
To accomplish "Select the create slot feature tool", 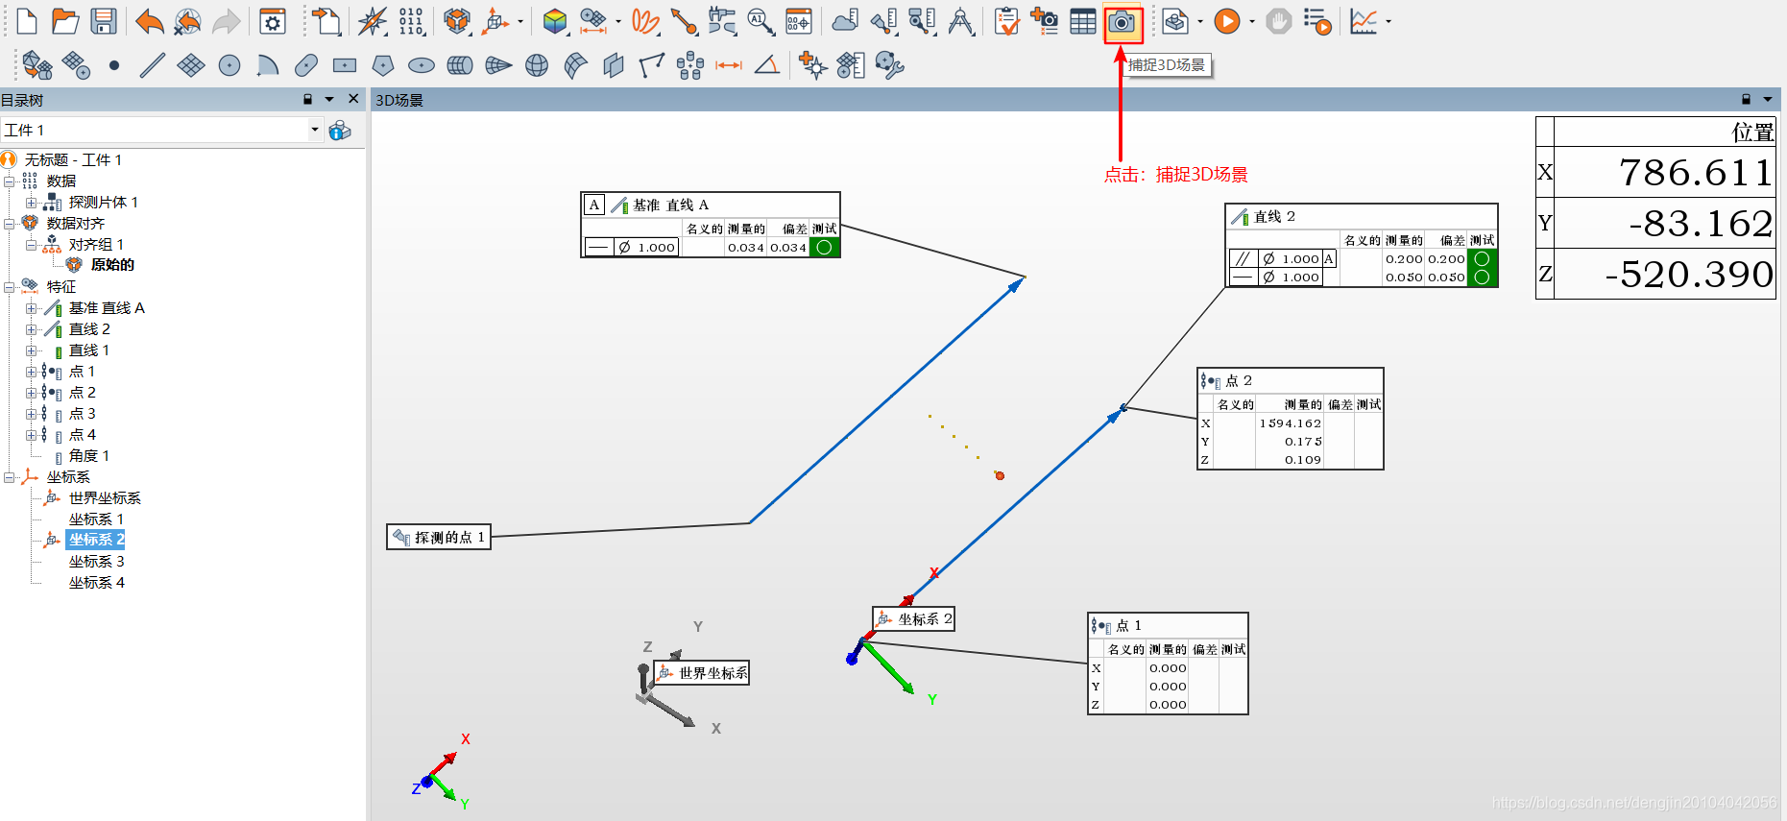I will 306,65.
